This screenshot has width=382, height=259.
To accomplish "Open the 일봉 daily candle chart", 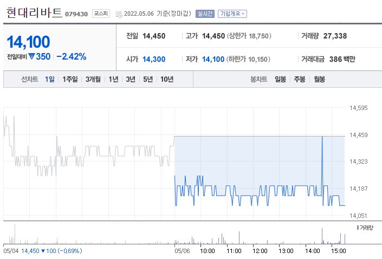I will pyautogui.click(x=280, y=79).
